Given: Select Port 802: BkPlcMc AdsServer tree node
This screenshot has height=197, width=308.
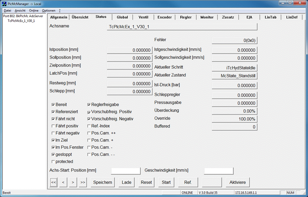Looking at the screenshot, I should tap(23, 16).
